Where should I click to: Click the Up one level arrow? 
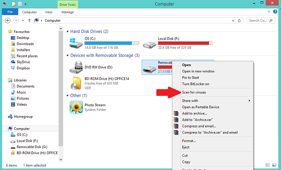click(30, 20)
